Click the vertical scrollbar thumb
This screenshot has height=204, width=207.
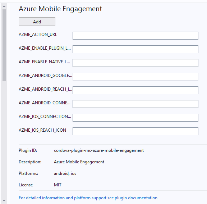pyautogui.click(x=4, y=45)
